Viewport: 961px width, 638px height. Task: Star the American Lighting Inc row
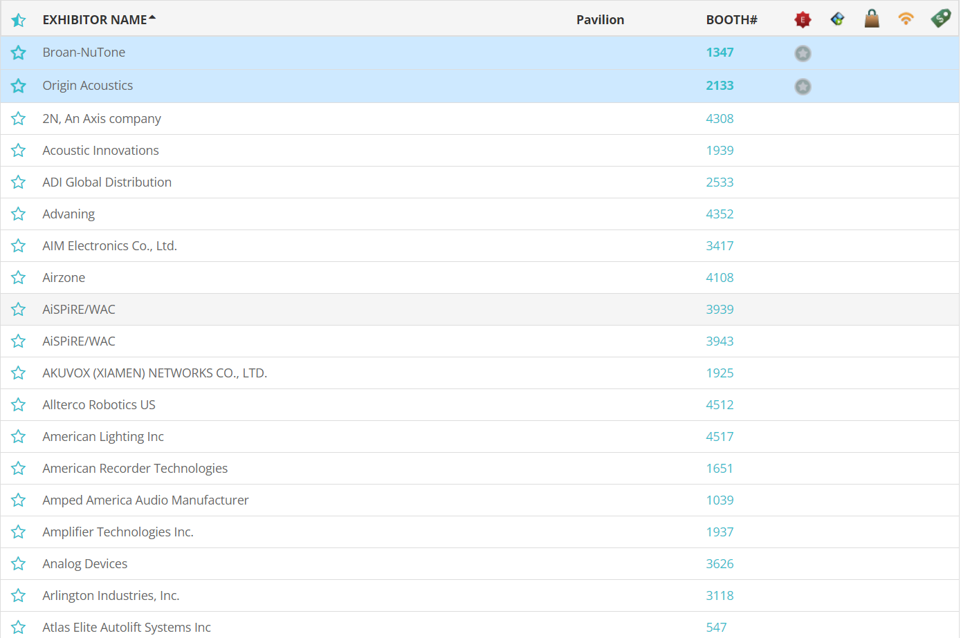coord(19,437)
